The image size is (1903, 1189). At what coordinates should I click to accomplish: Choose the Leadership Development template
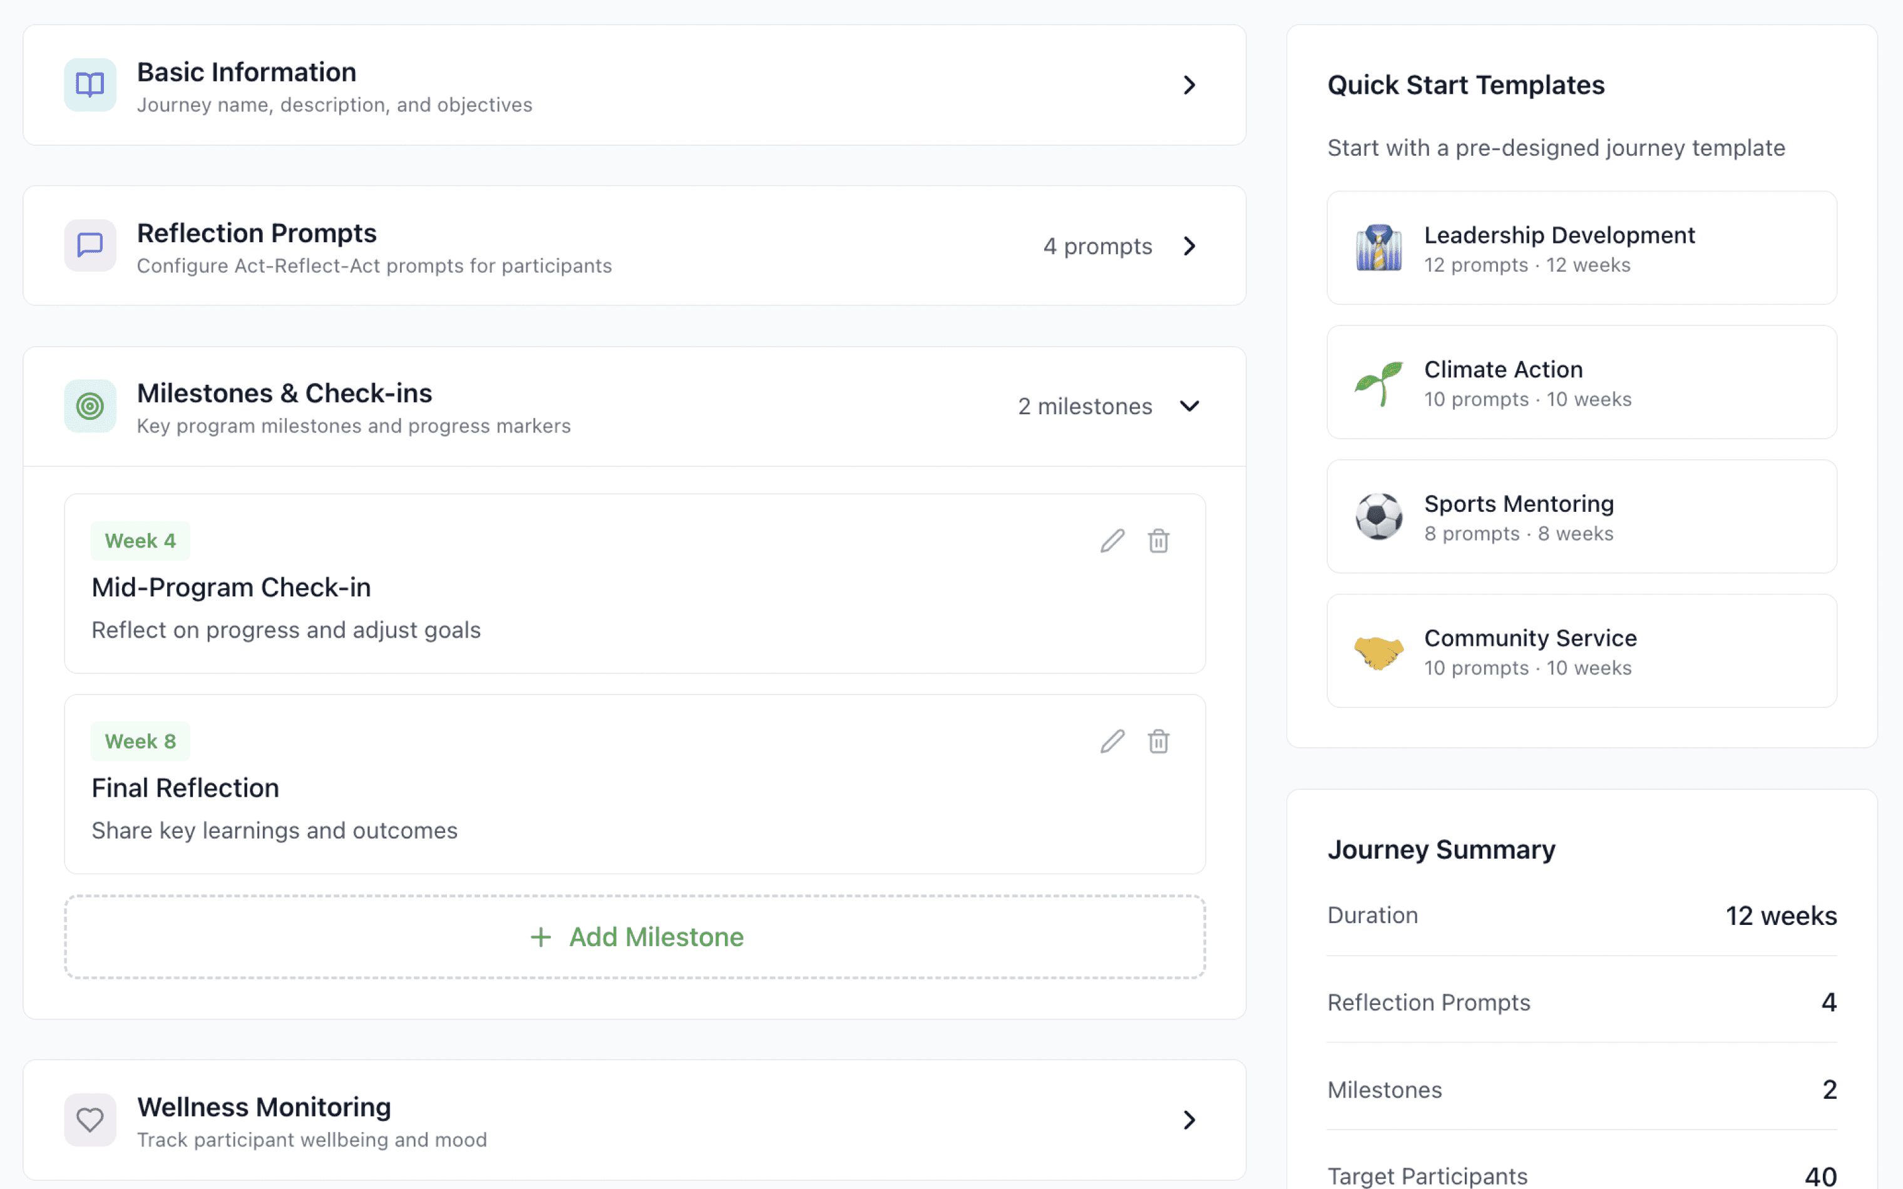pos(1581,248)
